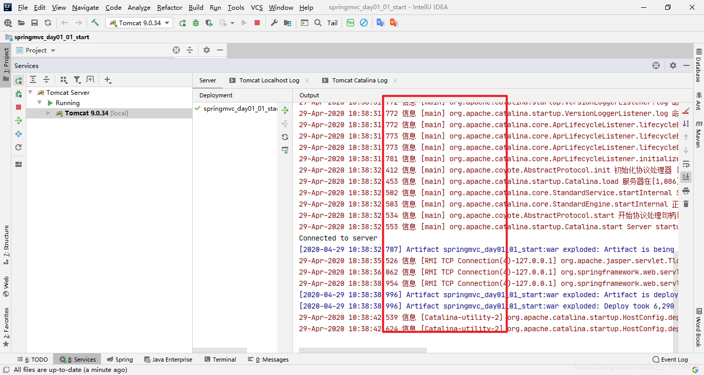Open Add Service plus dropdown

[108, 79]
